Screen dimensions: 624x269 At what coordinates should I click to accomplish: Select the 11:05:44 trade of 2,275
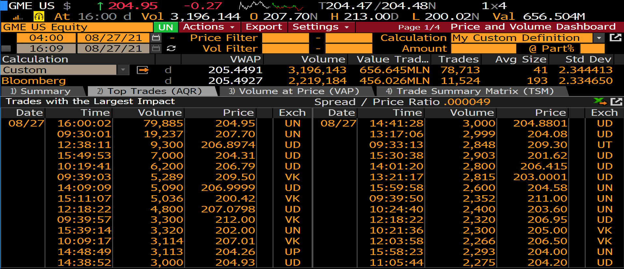coord(468,262)
